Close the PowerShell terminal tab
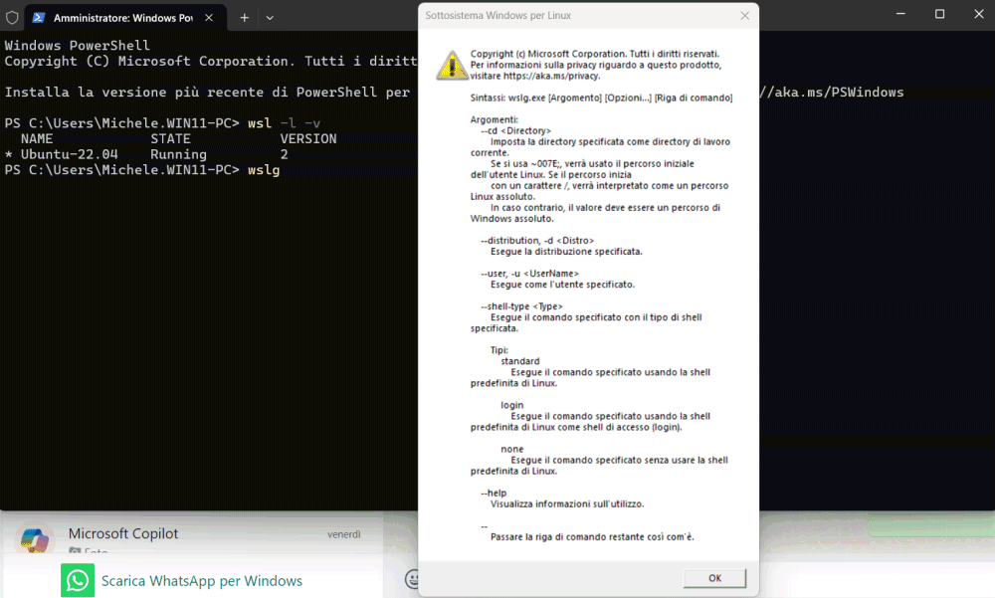Screen dimensions: 995x598 (x=209, y=18)
